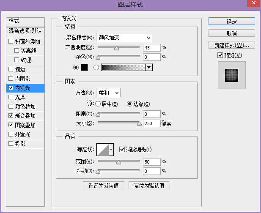
Task: Toggle the 消除锯齿 anti-alias checkbox
Action: (x=122, y=149)
